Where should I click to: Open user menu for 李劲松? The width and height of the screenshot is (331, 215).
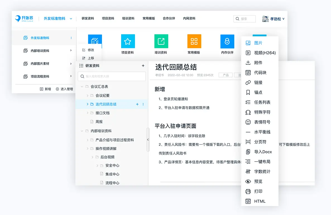click(274, 19)
